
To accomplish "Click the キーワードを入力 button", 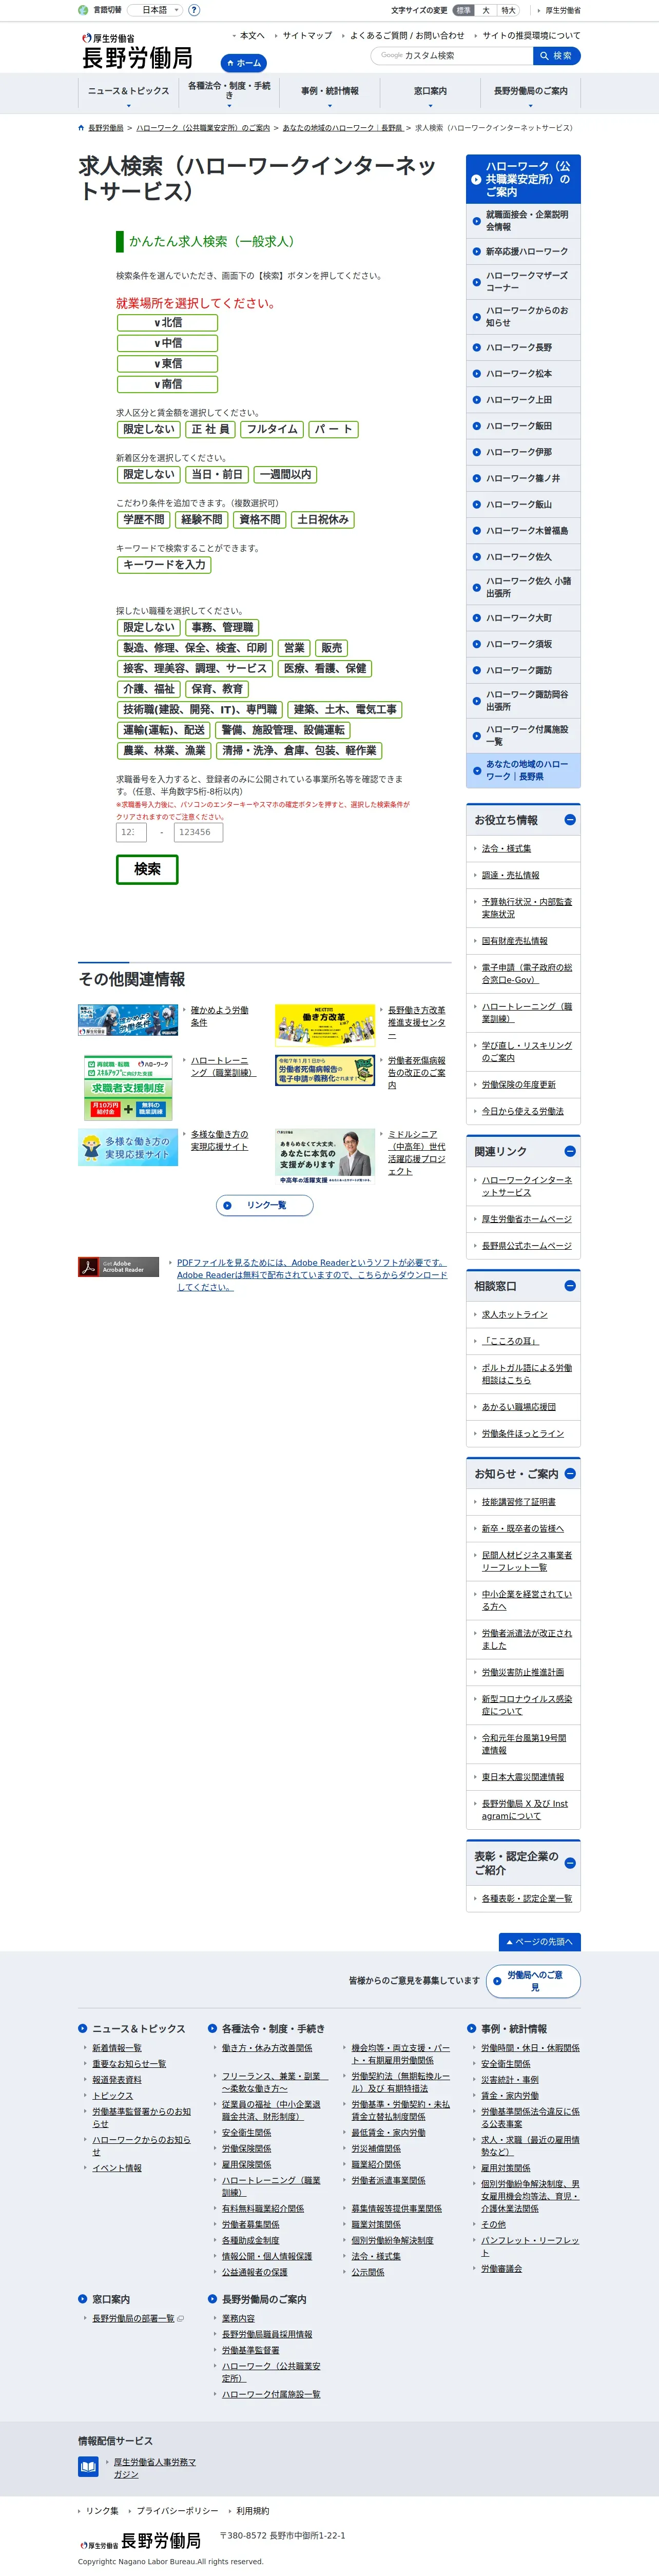I will pyautogui.click(x=164, y=565).
